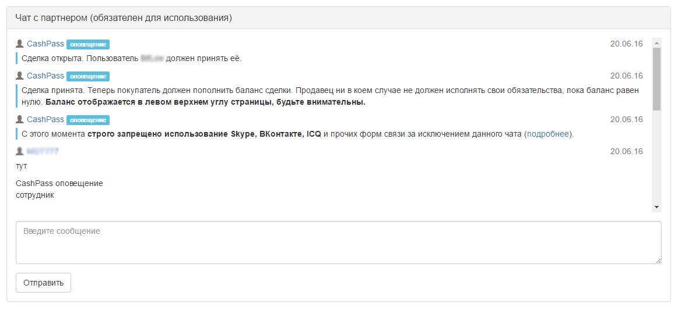The width and height of the screenshot is (678, 310).
Task: Click the first оповещение badge
Action: [88, 44]
